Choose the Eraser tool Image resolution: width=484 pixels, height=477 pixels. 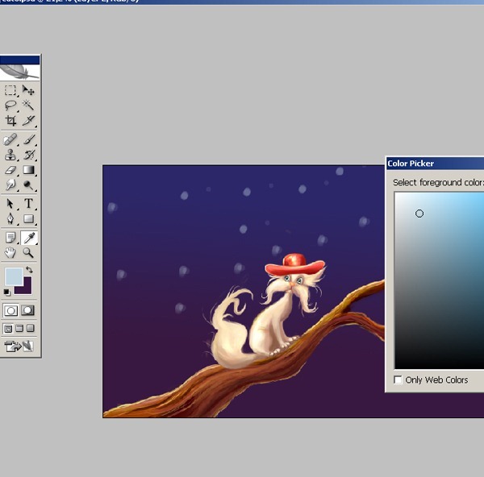pyautogui.click(x=10, y=170)
